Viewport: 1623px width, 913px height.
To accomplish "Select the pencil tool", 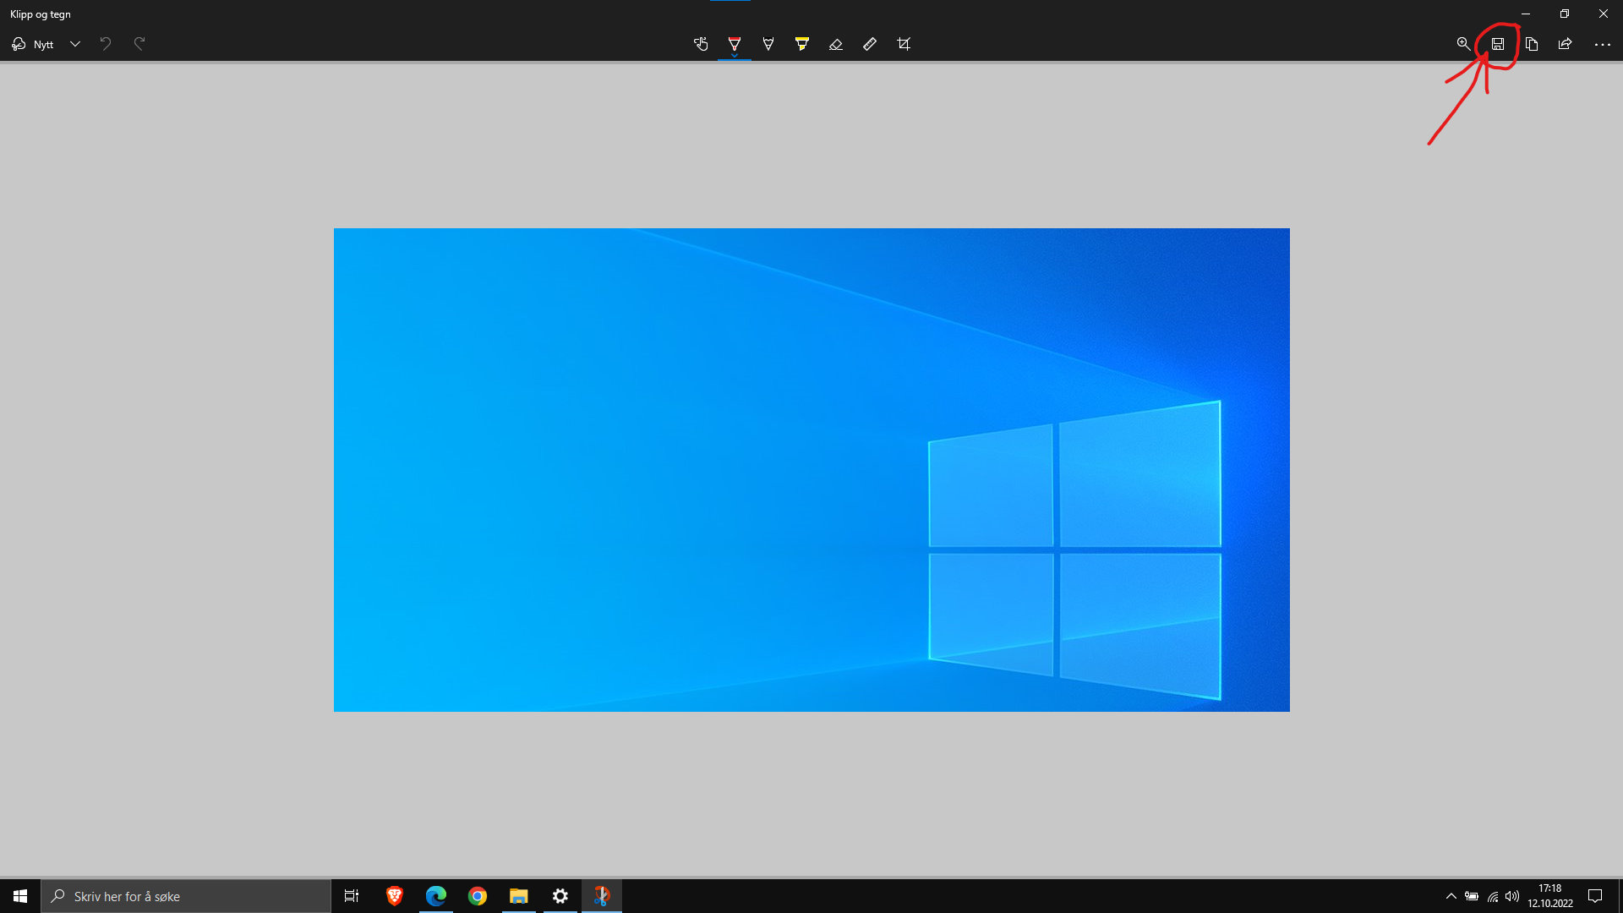I will tap(768, 44).
